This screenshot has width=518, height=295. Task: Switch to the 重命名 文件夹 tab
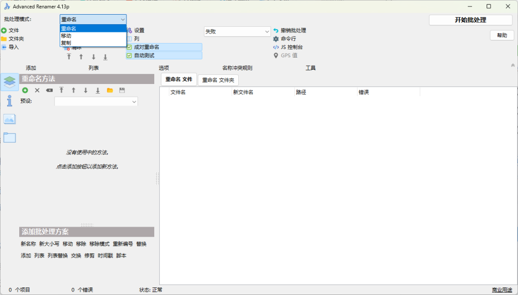[x=218, y=80]
